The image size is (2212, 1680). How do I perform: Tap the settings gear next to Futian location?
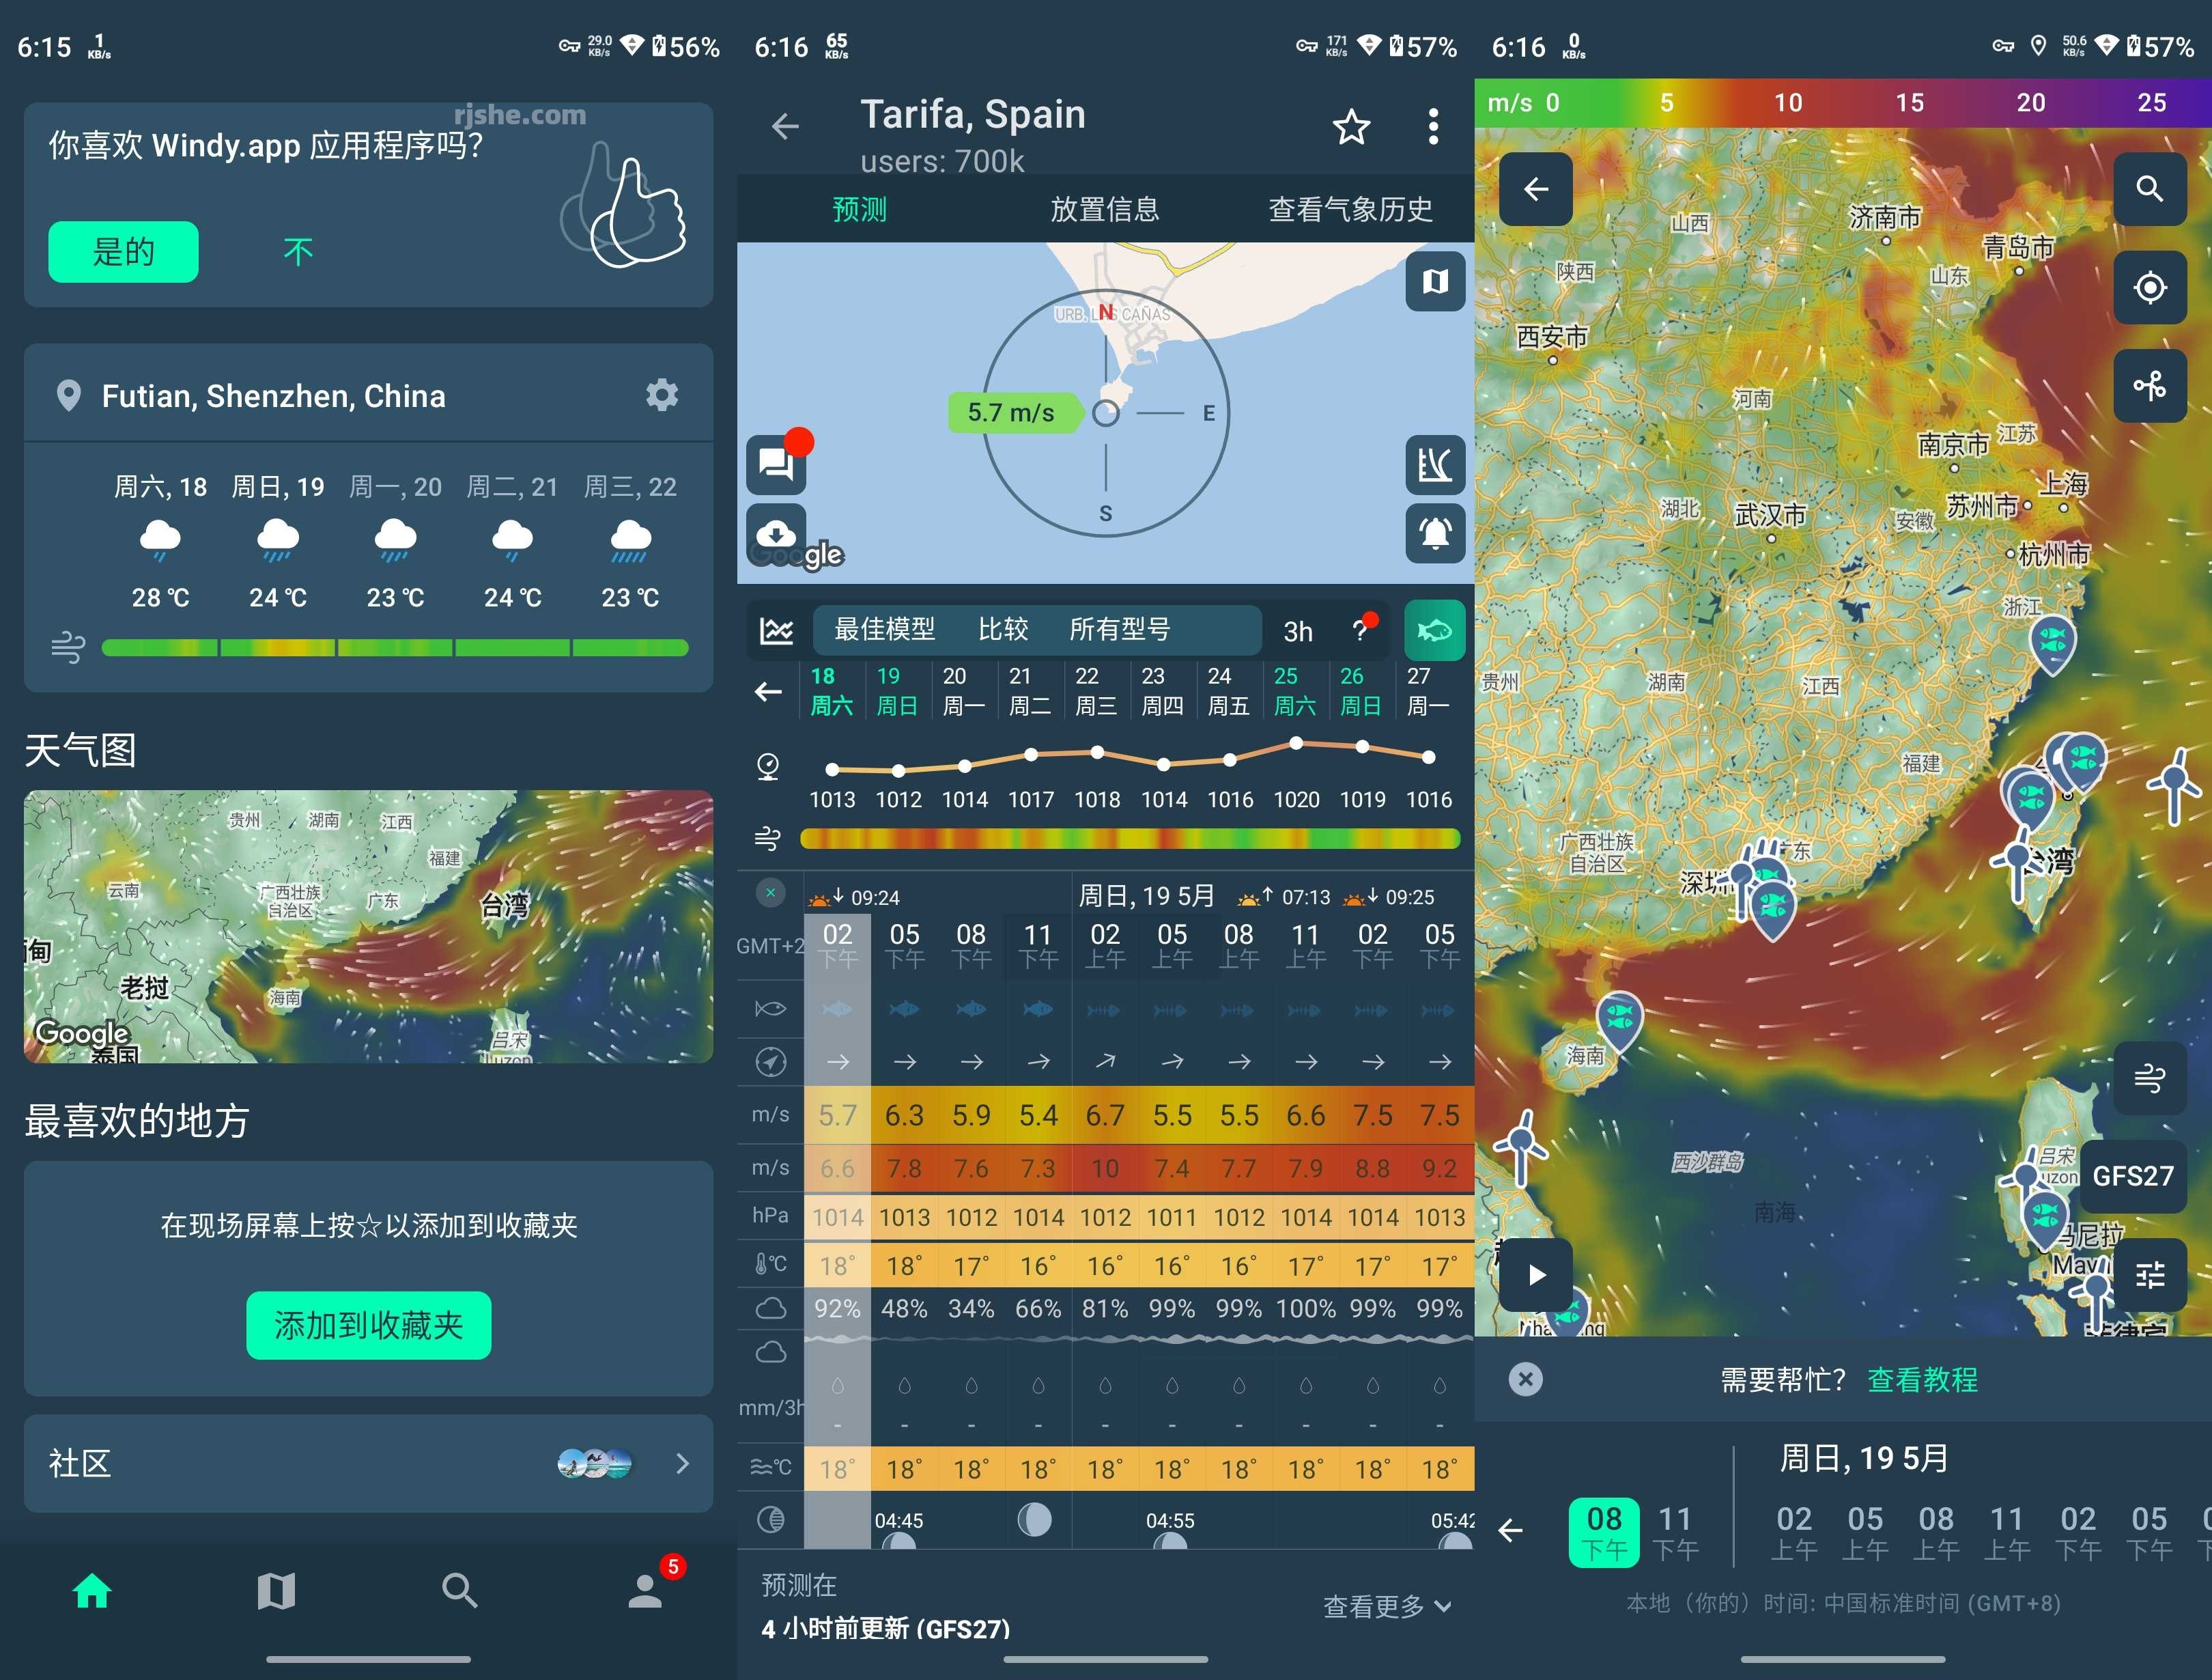pos(663,395)
